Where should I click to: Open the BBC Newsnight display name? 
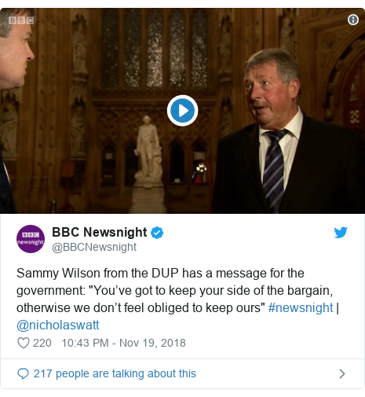click(x=100, y=232)
